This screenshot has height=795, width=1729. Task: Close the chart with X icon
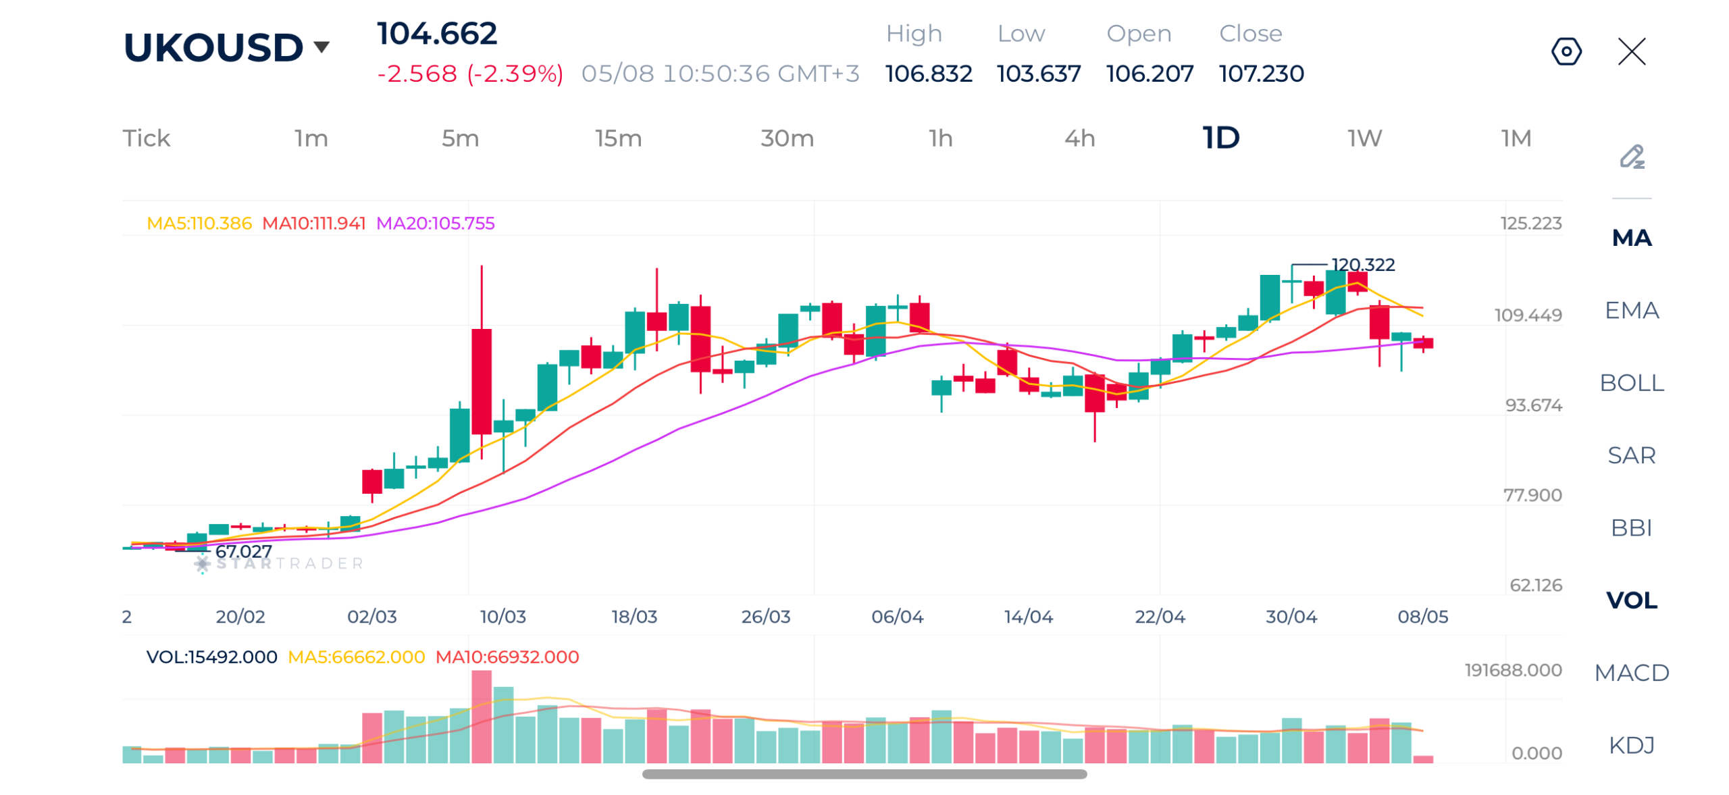[x=1630, y=51]
